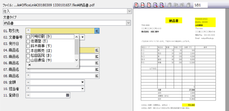Check 佐藤塾 (さ) checkbox
Image resolution: width=229 pixels, height=111 pixels.
click(28, 41)
